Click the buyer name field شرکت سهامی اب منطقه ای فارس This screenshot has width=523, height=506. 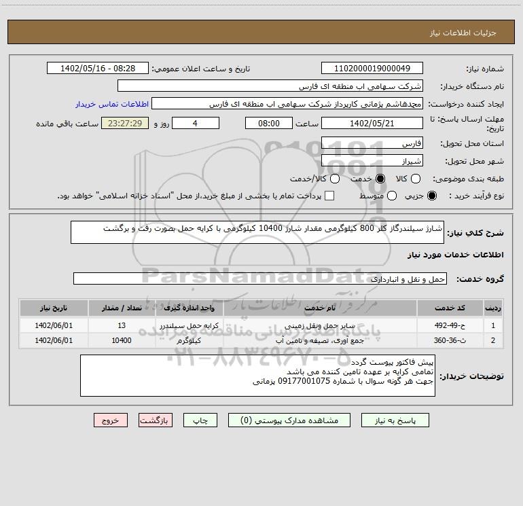tap(270, 86)
